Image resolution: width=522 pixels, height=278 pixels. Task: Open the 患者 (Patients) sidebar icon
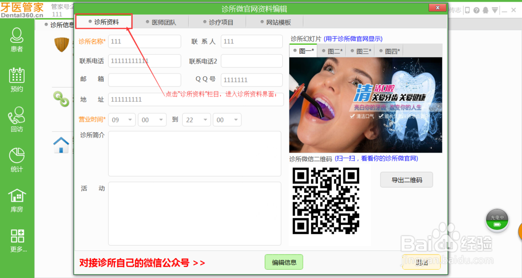(17, 40)
